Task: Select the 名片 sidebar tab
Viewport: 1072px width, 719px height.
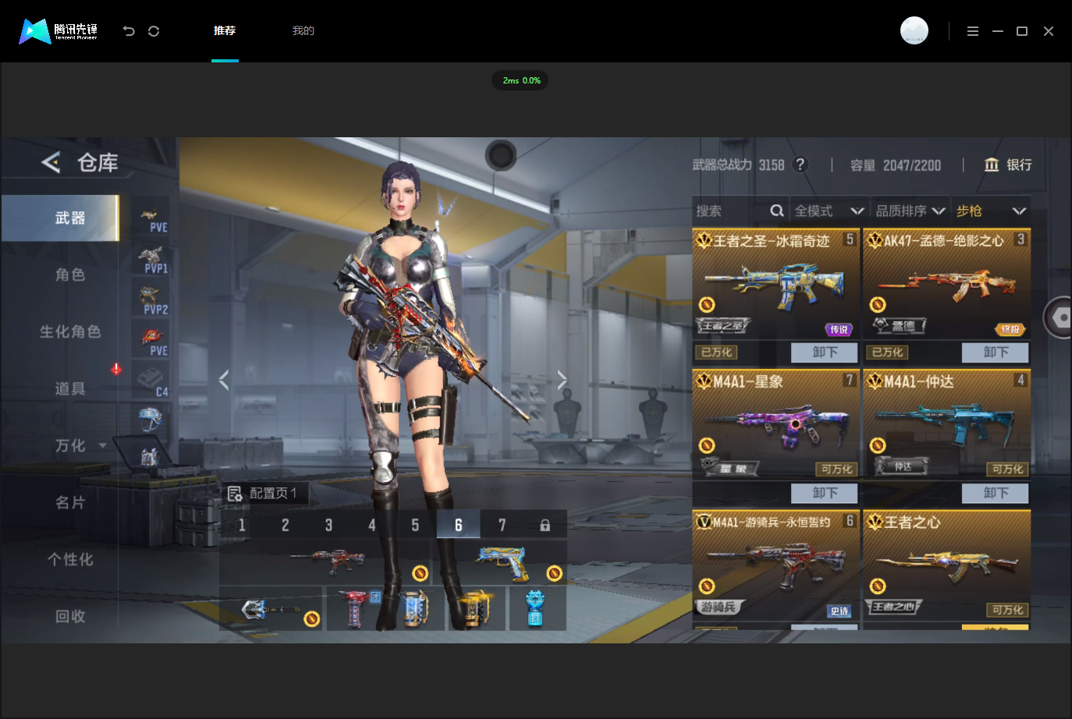Action: (x=70, y=502)
